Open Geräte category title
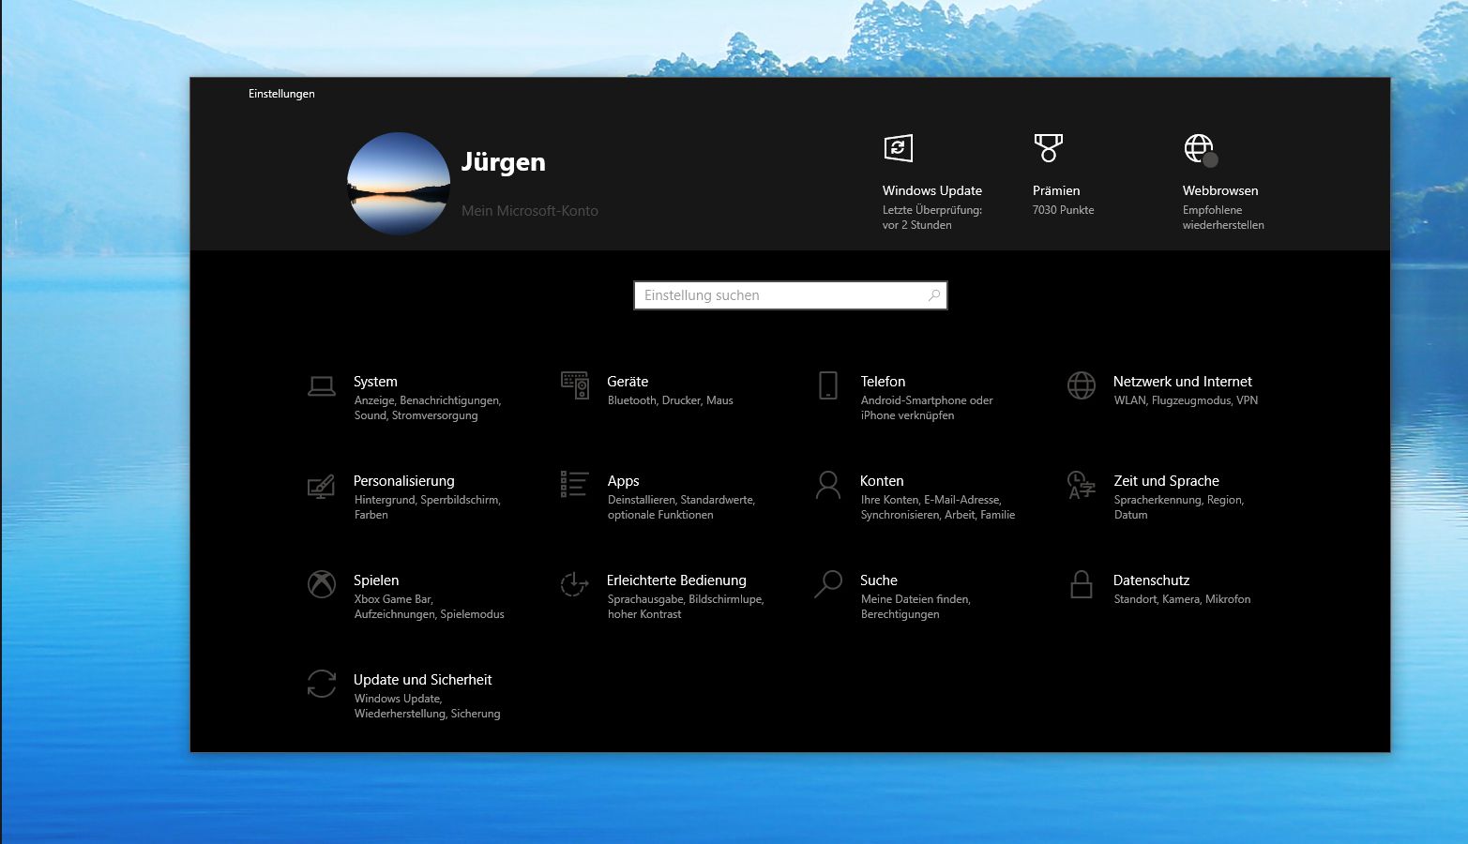 tap(628, 382)
